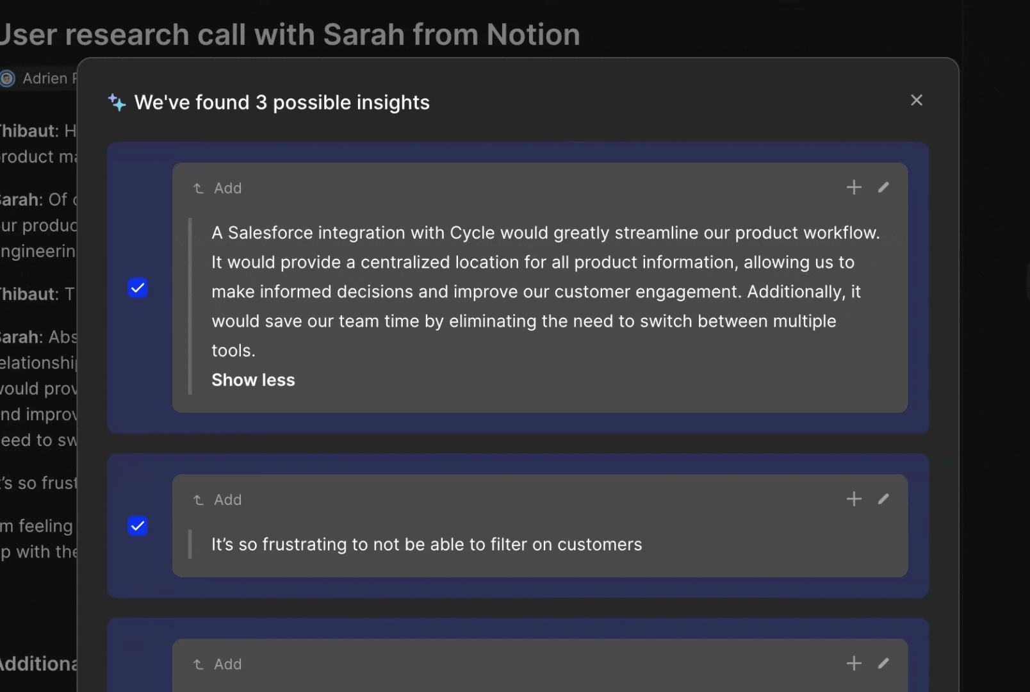The image size is (1030, 692).
Task: Click Add arrow icon on Salesforce card
Action: pos(199,188)
